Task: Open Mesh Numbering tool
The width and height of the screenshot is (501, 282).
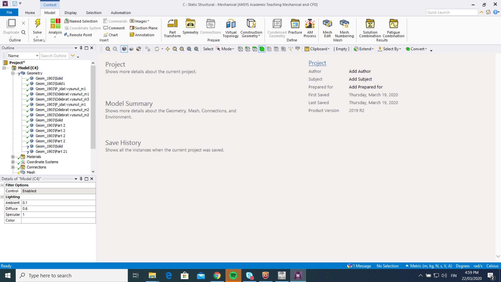Action: pos(344,24)
